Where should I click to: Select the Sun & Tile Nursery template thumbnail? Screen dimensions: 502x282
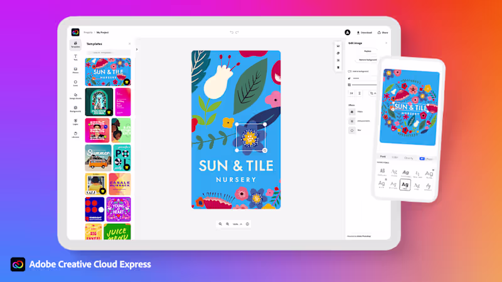(x=108, y=72)
